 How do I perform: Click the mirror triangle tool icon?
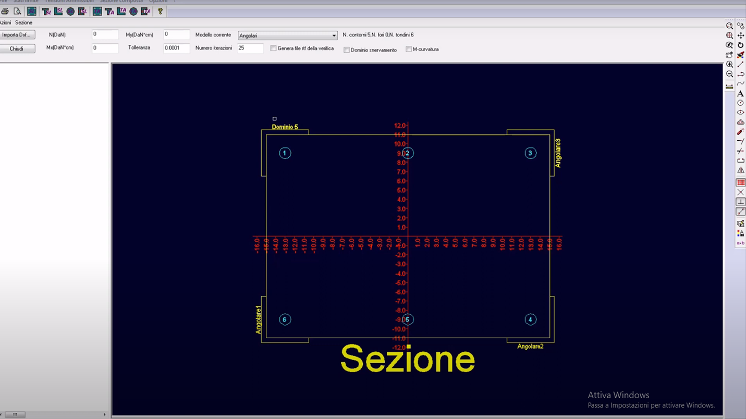[740, 171]
